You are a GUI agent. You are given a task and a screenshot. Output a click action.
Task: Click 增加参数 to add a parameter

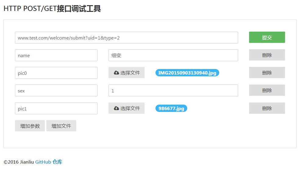point(30,126)
